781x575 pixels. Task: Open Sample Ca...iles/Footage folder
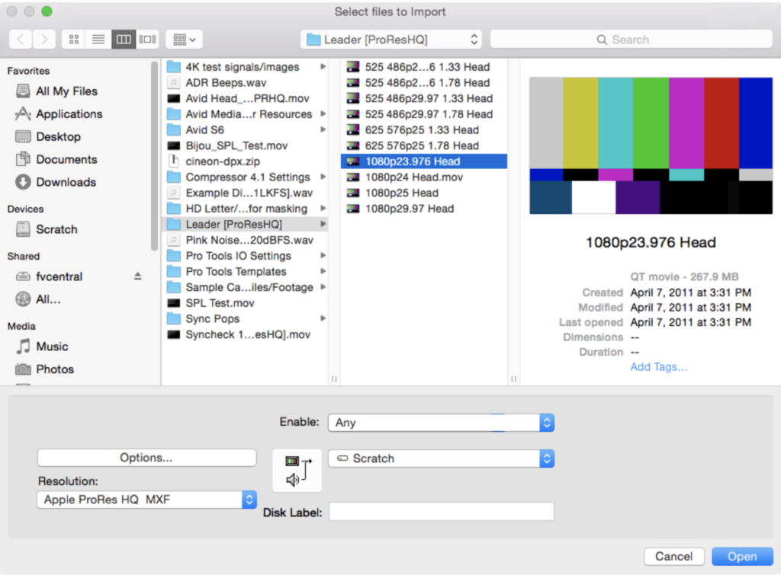pyautogui.click(x=245, y=288)
